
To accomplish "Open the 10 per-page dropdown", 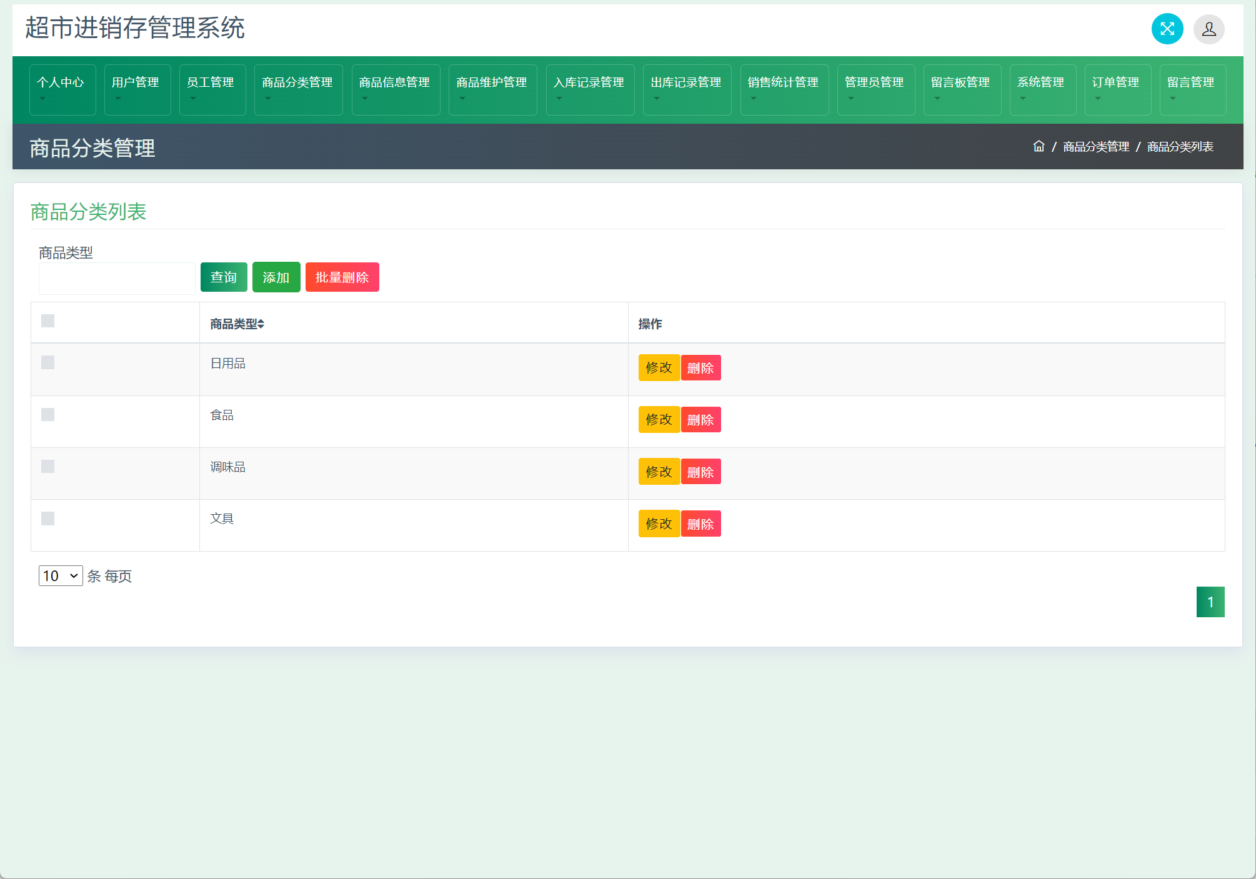I will (61, 575).
